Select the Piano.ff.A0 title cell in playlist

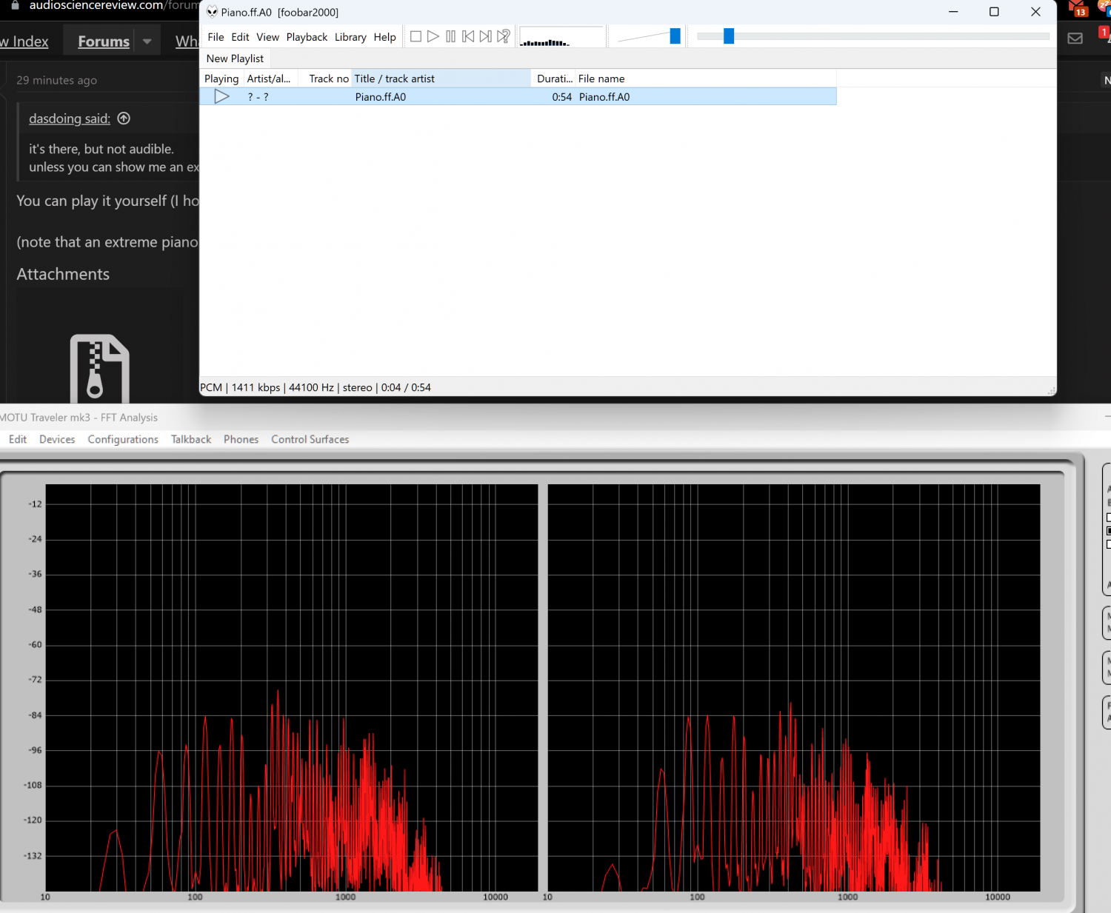point(380,97)
